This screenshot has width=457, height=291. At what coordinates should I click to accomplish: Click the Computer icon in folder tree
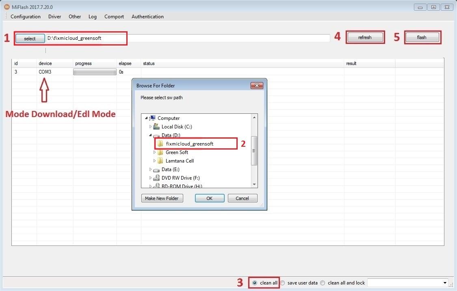153,118
